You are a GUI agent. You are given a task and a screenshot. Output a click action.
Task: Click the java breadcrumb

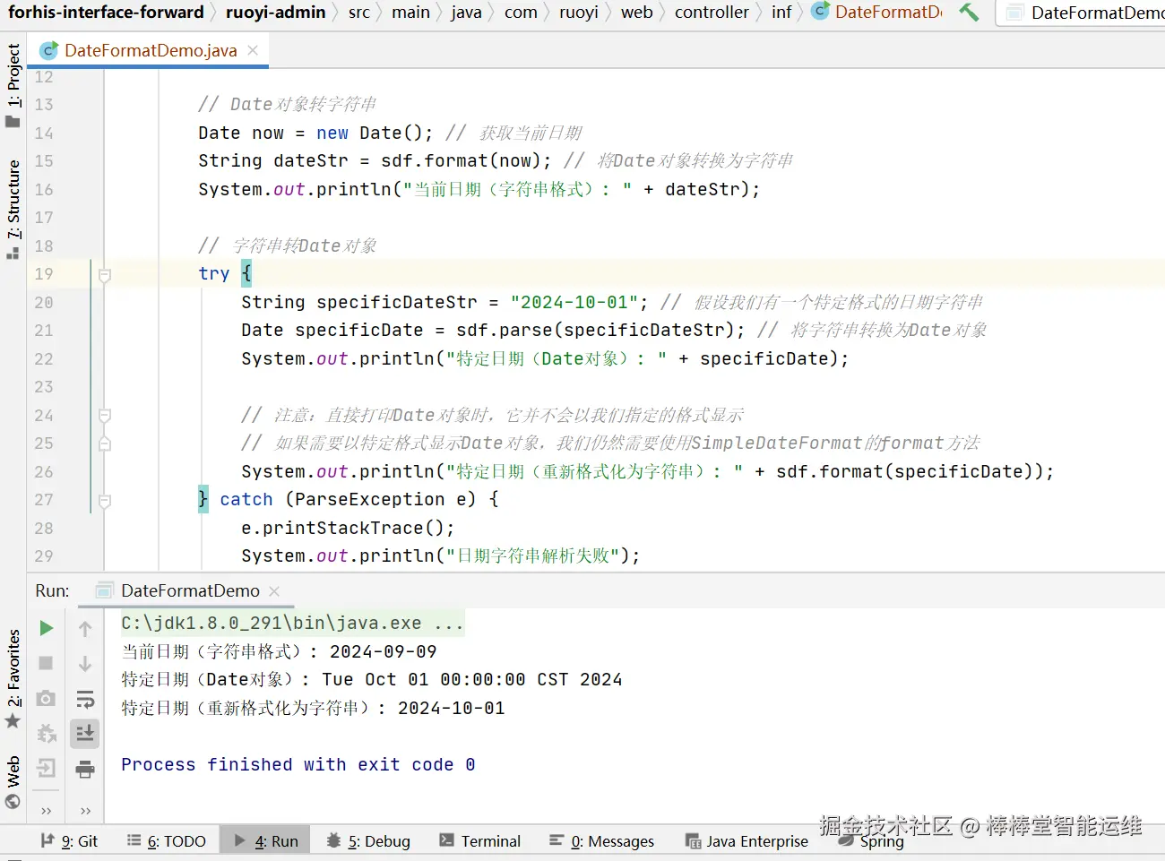(466, 12)
